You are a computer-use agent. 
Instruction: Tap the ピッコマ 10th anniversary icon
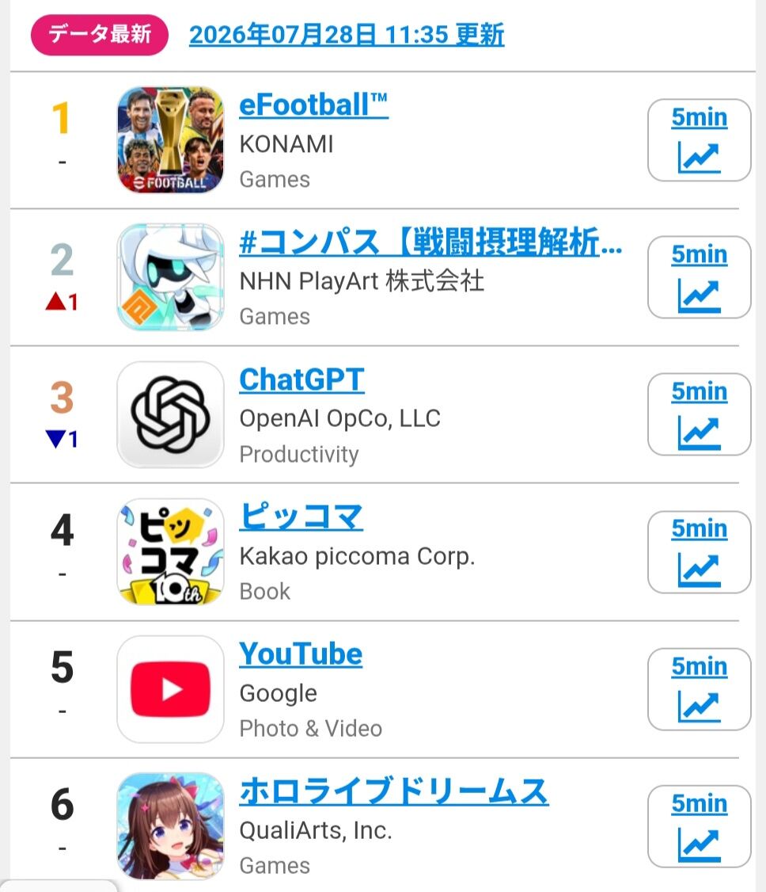[x=170, y=552]
